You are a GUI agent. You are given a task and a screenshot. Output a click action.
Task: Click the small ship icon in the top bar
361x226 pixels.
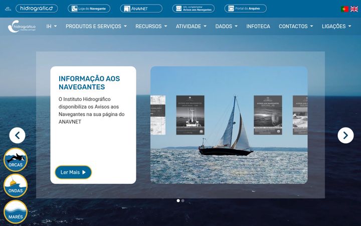(8, 9)
